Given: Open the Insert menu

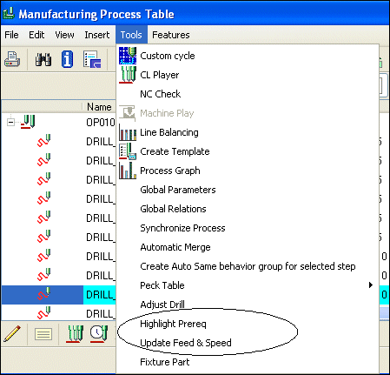Looking at the screenshot, I should [x=97, y=35].
